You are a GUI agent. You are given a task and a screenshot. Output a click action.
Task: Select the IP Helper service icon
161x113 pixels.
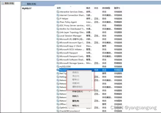click(x=58, y=19)
